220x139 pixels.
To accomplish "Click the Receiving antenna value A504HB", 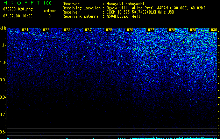I will point(123,16).
